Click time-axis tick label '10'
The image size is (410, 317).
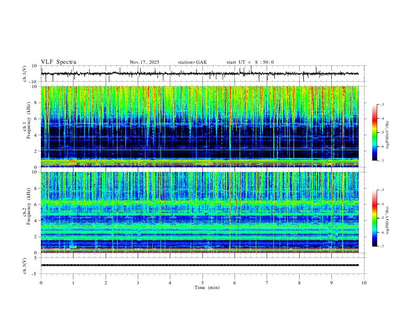click(x=364, y=283)
